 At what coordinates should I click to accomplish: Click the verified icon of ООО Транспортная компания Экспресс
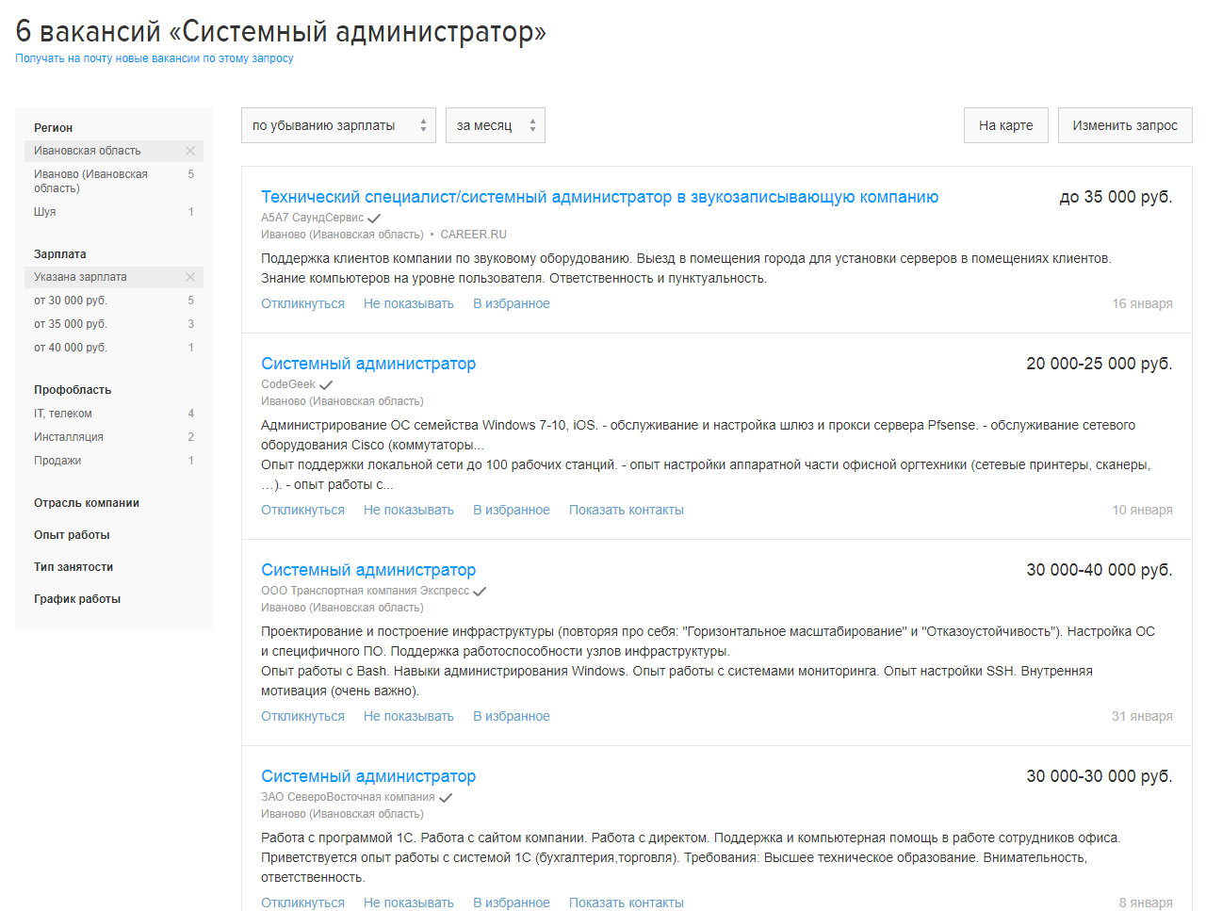(x=481, y=590)
